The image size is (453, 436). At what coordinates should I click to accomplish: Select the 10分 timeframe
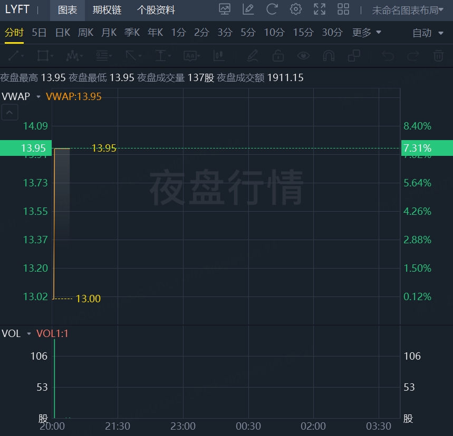pos(274,32)
